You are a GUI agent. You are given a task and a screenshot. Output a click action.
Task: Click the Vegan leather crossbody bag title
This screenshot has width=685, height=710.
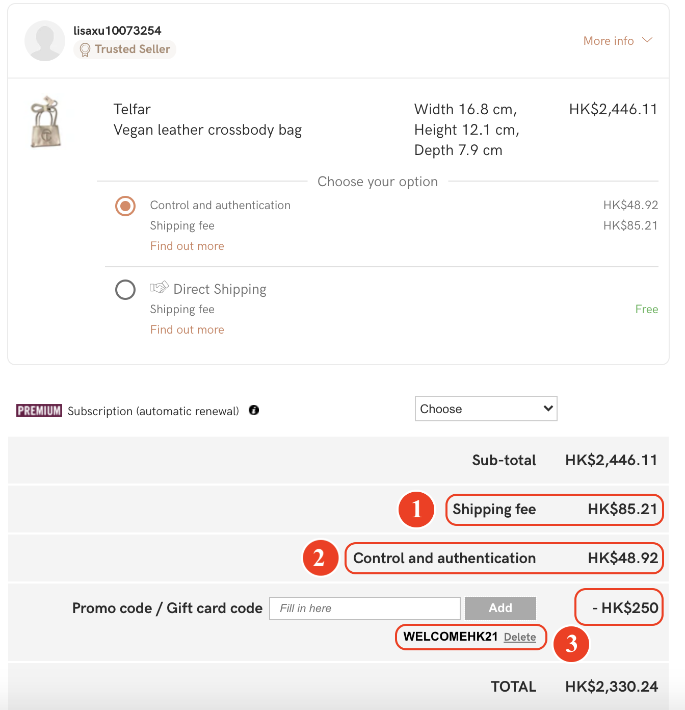[x=207, y=130]
